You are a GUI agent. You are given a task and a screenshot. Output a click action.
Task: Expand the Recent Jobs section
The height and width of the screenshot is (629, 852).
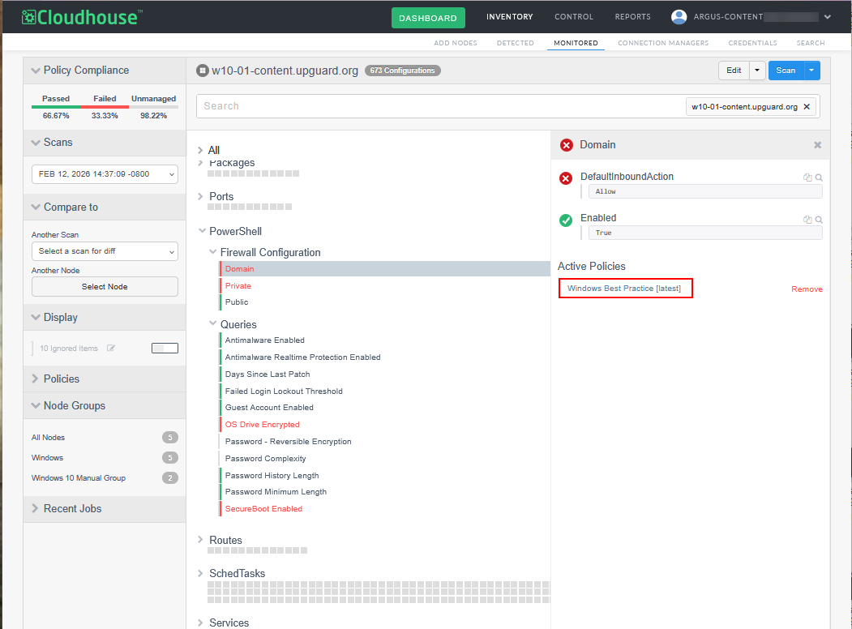(x=36, y=508)
